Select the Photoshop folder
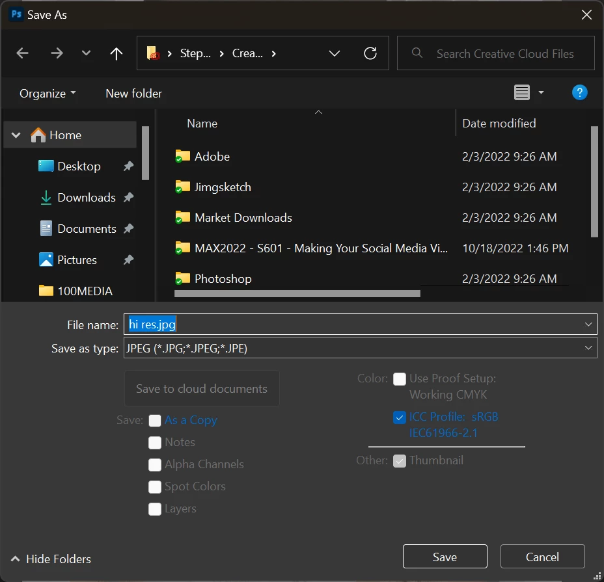The height and width of the screenshot is (582, 604). [223, 279]
